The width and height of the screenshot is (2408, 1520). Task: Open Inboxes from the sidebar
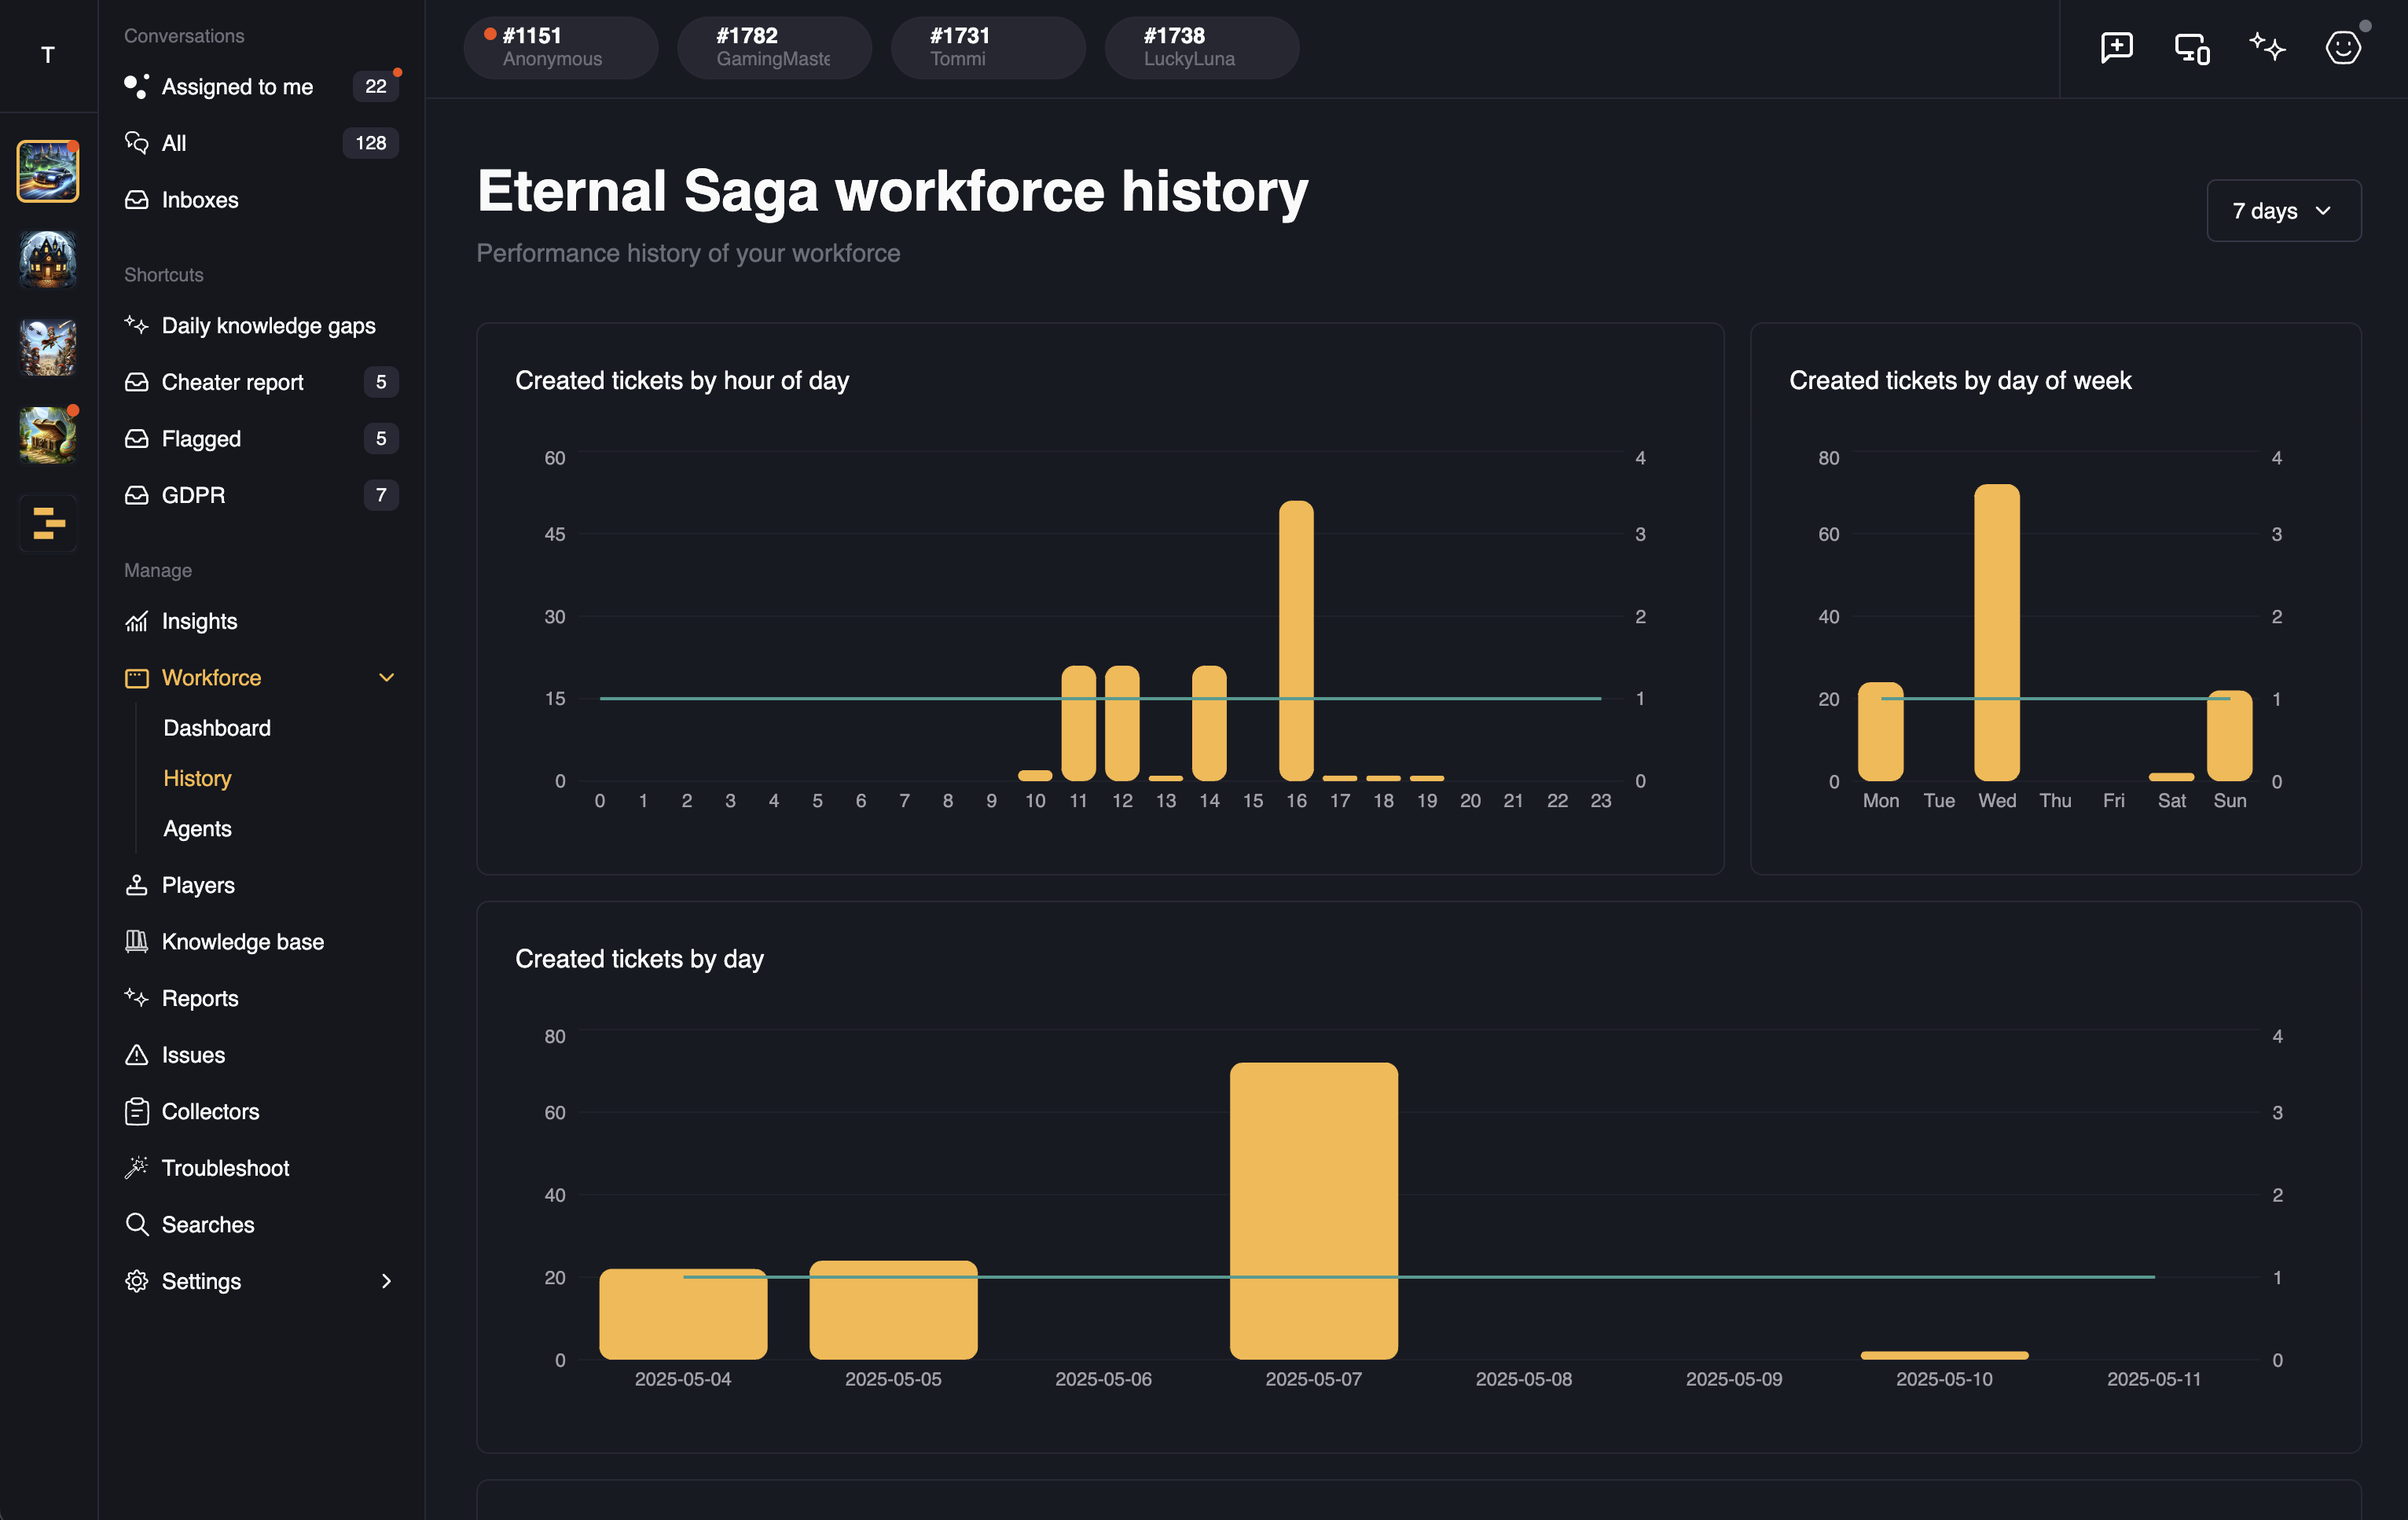coord(199,199)
